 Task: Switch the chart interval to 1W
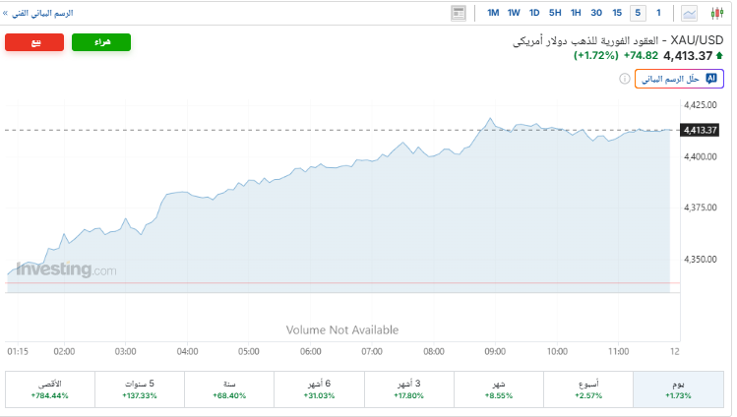[x=514, y=13]
